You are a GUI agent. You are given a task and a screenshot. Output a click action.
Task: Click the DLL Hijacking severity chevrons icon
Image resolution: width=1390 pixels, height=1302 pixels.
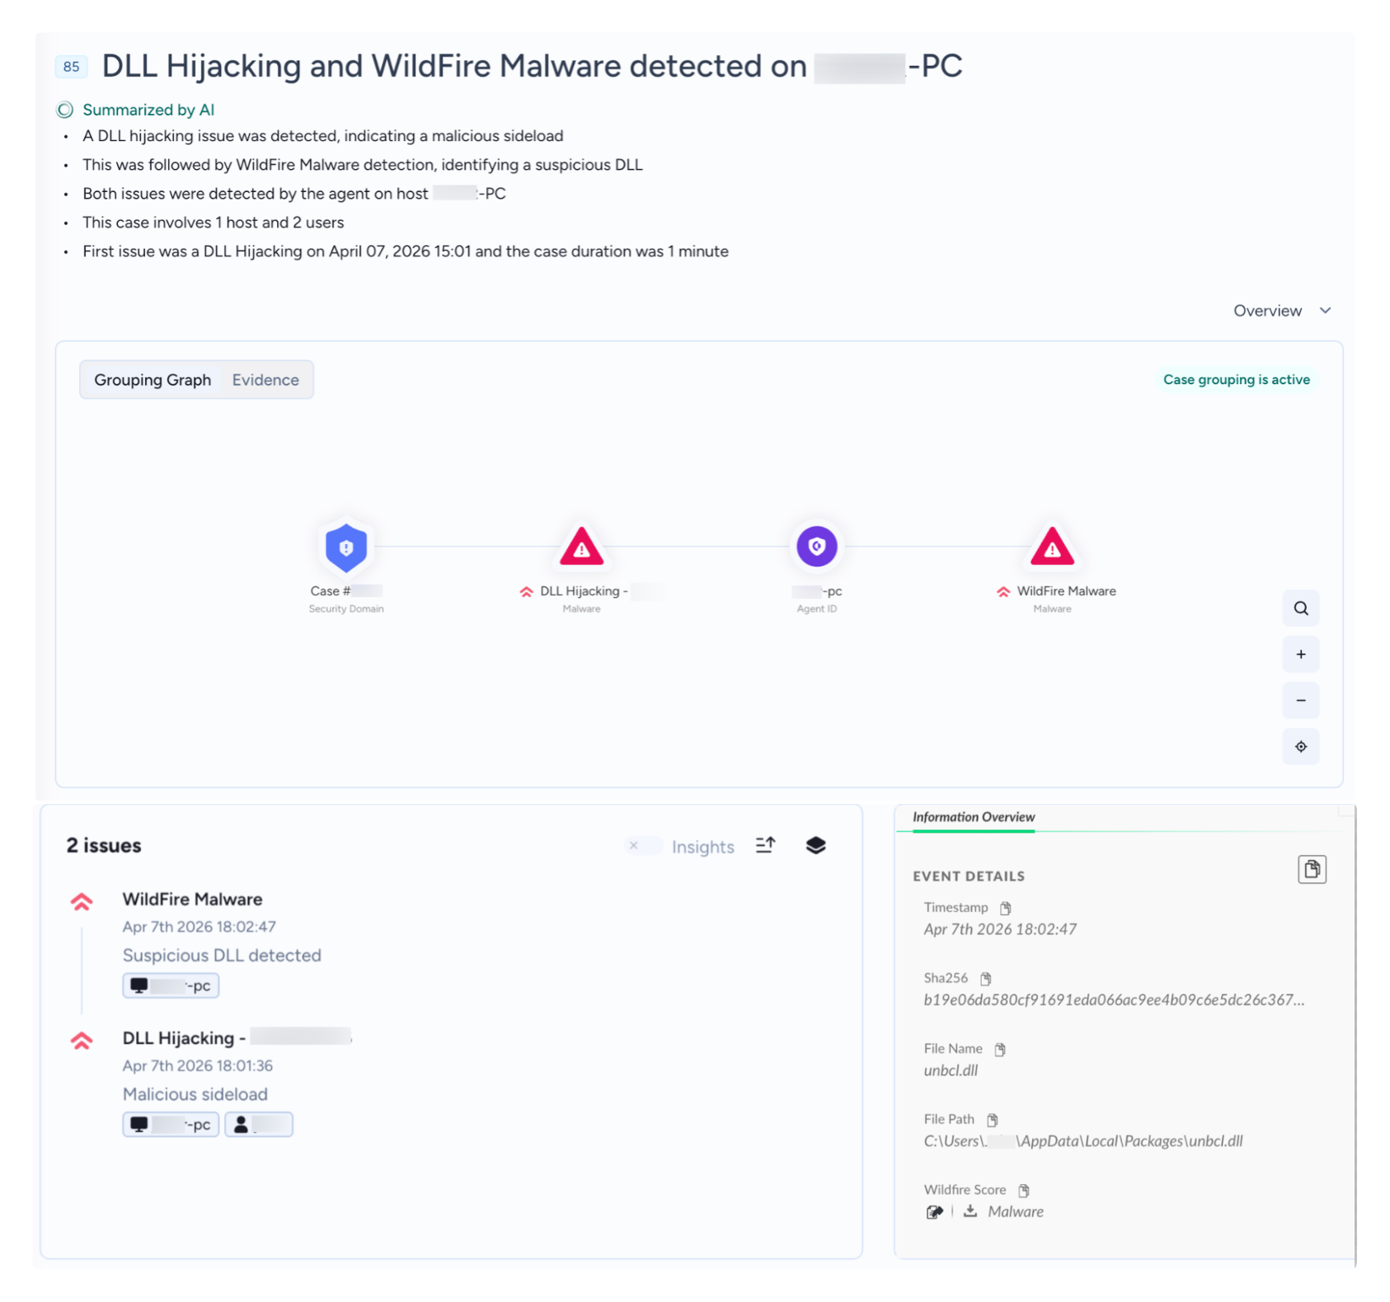[82, 1041]
